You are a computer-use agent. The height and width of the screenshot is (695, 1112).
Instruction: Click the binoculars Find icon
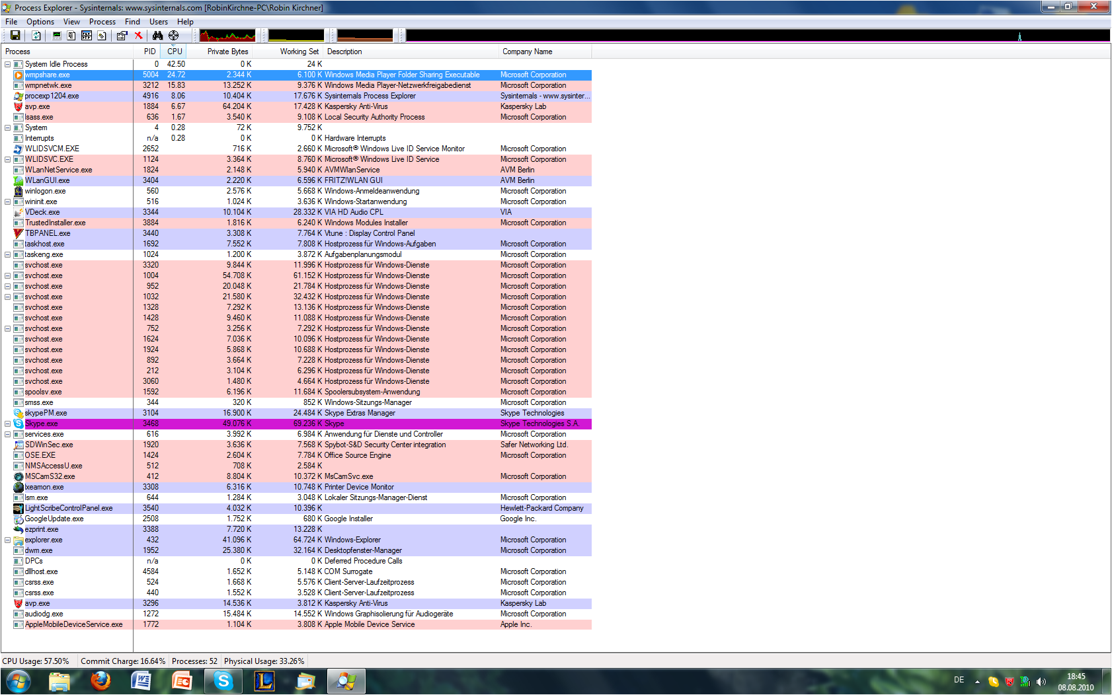(157, 36)
